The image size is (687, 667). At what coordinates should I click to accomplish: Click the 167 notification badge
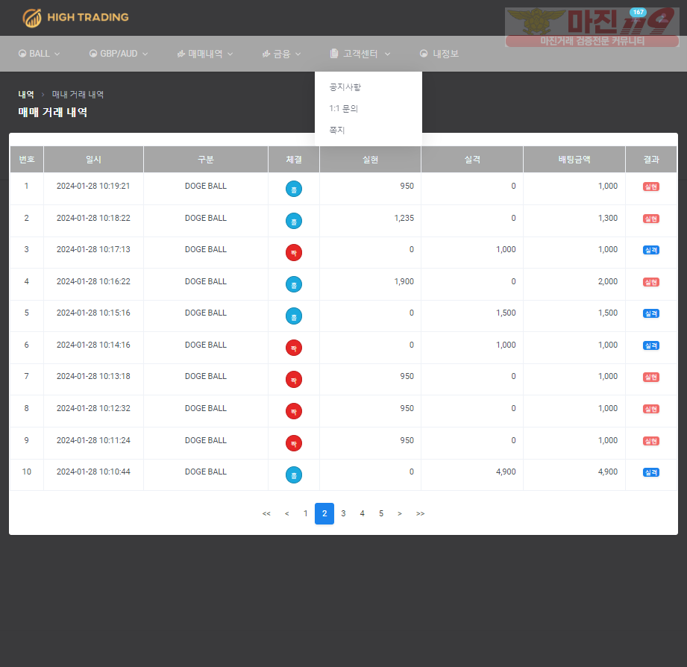coord(638,12)
